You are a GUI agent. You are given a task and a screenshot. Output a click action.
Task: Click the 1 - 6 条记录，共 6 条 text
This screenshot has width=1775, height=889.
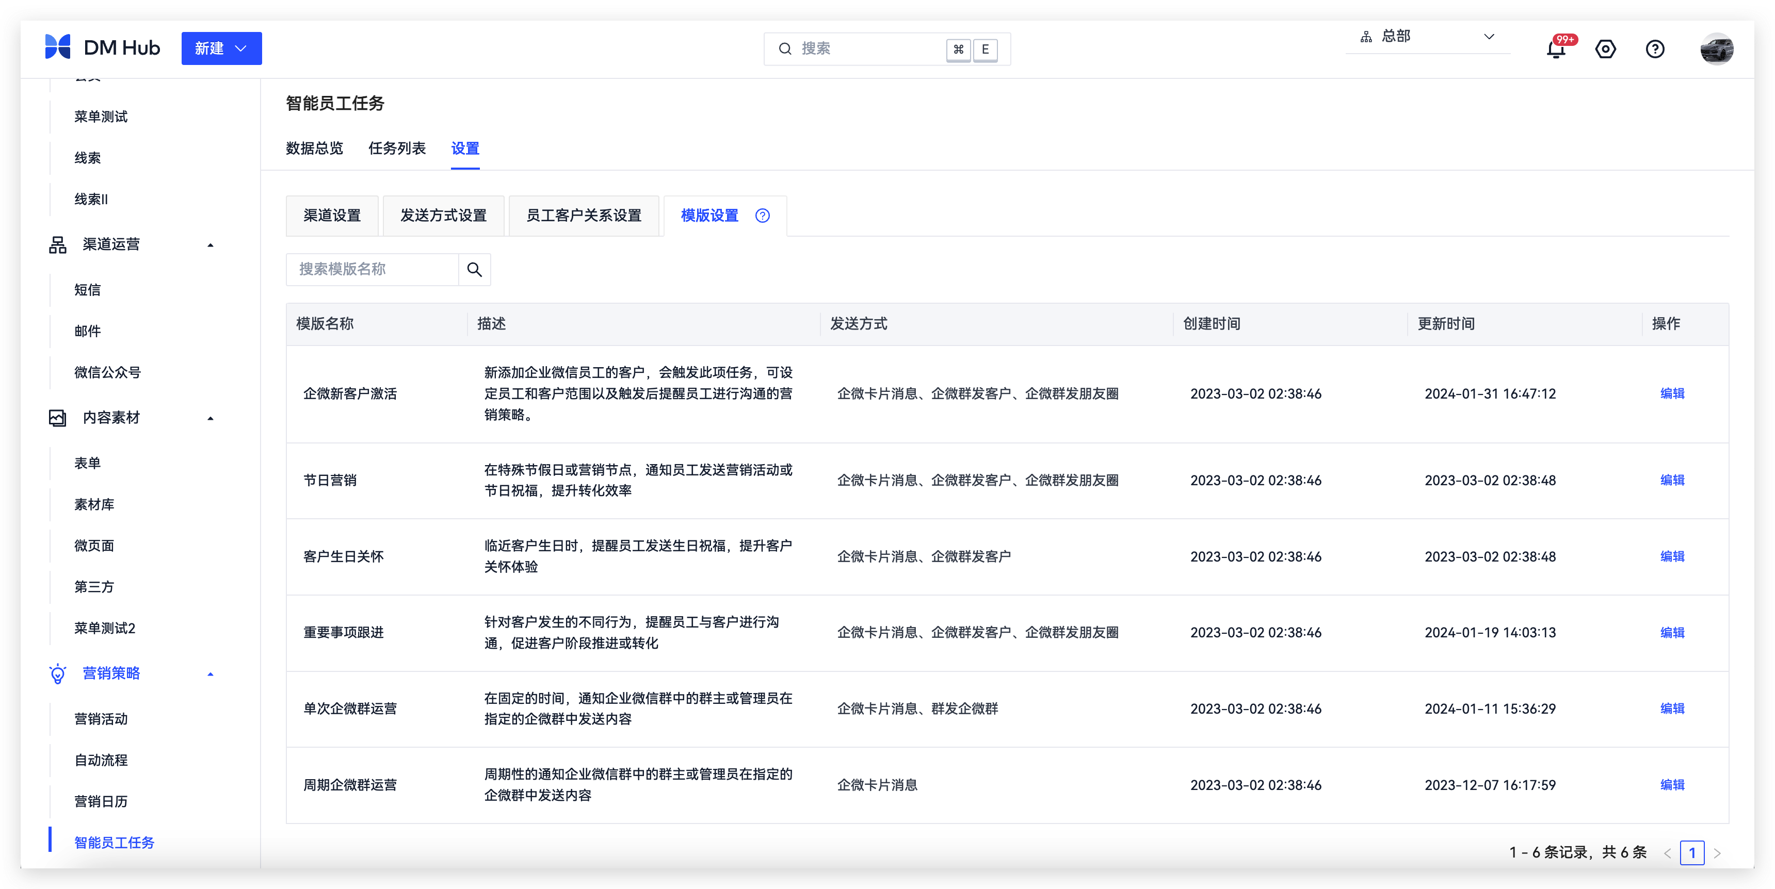1578,852
